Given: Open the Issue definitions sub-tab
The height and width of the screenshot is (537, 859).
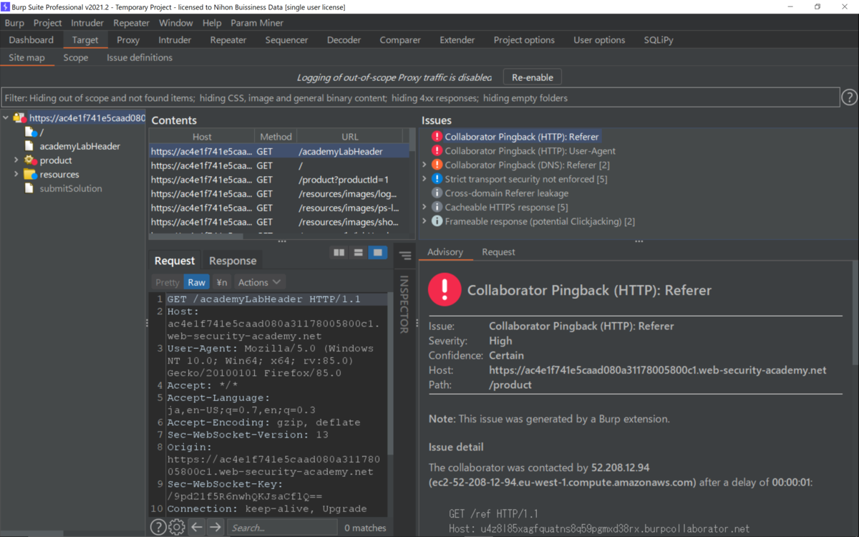Looking at the screenshot, I should [x=140, y=57].
